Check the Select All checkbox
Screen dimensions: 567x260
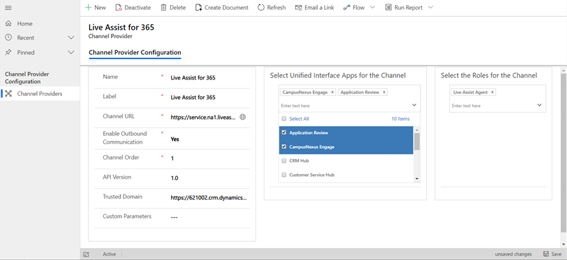[x=284, y=119]
